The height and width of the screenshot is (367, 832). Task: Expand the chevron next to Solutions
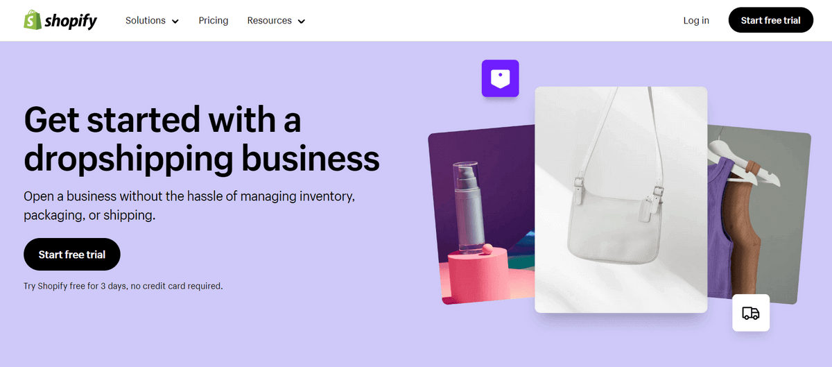[175, 22]
